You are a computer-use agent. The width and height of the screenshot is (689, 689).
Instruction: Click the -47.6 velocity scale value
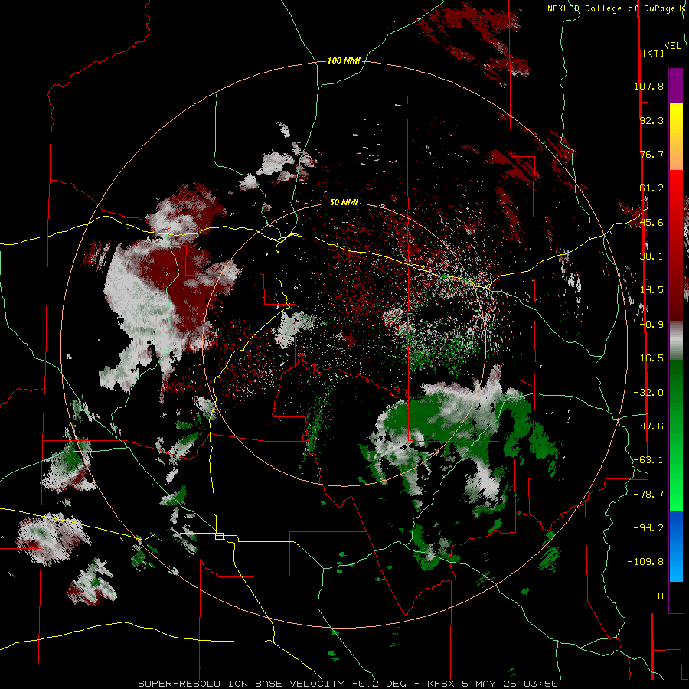click(x=648, y=426)
